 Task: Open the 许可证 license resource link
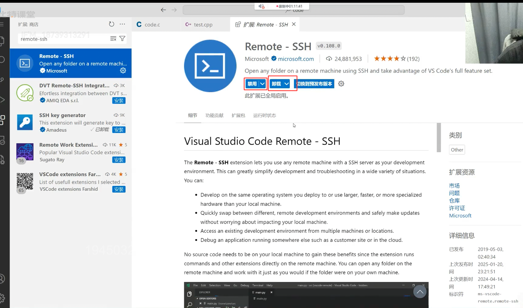pos(457,208)
